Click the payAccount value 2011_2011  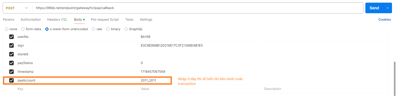(x=148, y=80)
